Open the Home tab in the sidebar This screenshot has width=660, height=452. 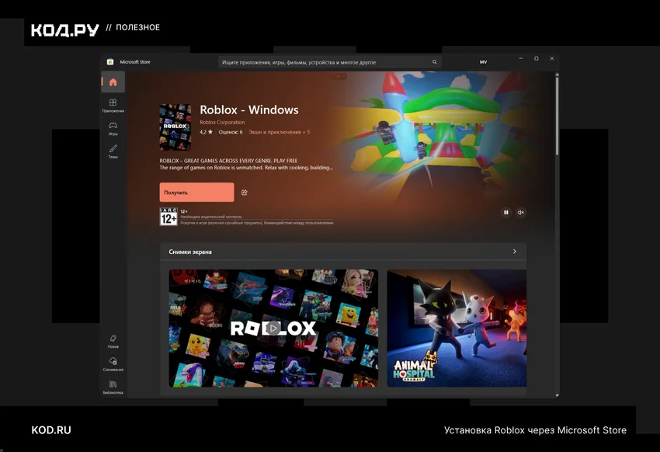[113, 82]
